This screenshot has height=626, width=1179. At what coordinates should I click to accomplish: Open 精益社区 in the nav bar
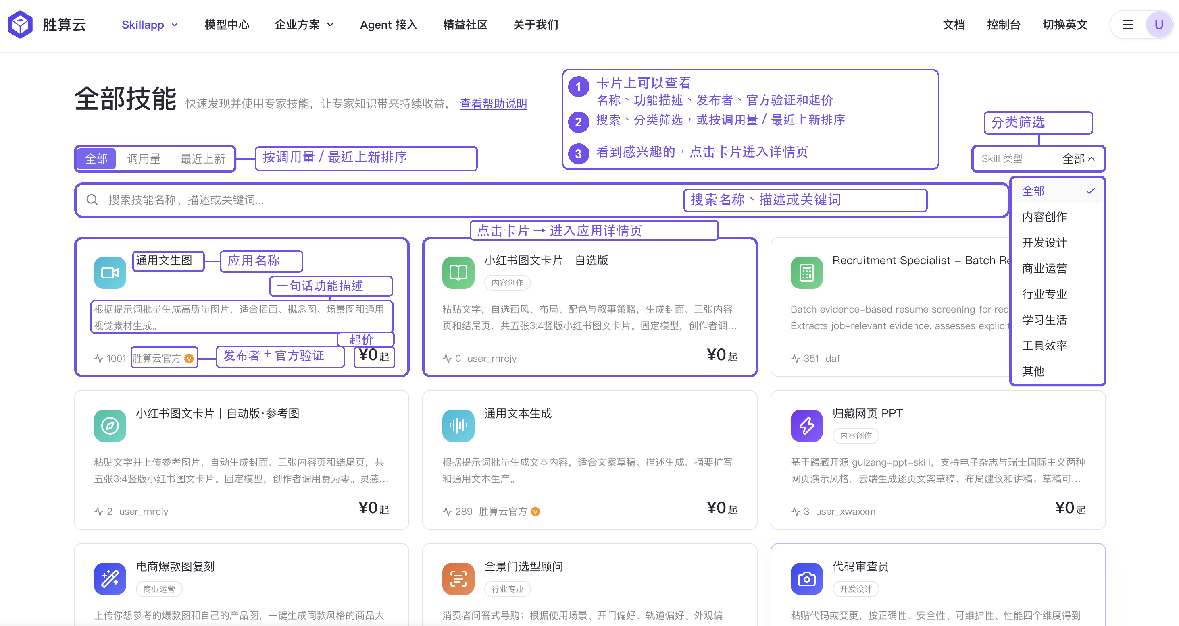[x=465, y=25]
